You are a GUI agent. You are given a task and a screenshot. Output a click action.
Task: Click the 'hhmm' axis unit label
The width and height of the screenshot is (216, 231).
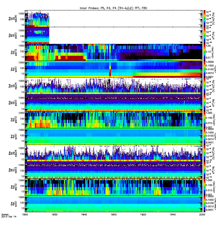coord(5,215)
